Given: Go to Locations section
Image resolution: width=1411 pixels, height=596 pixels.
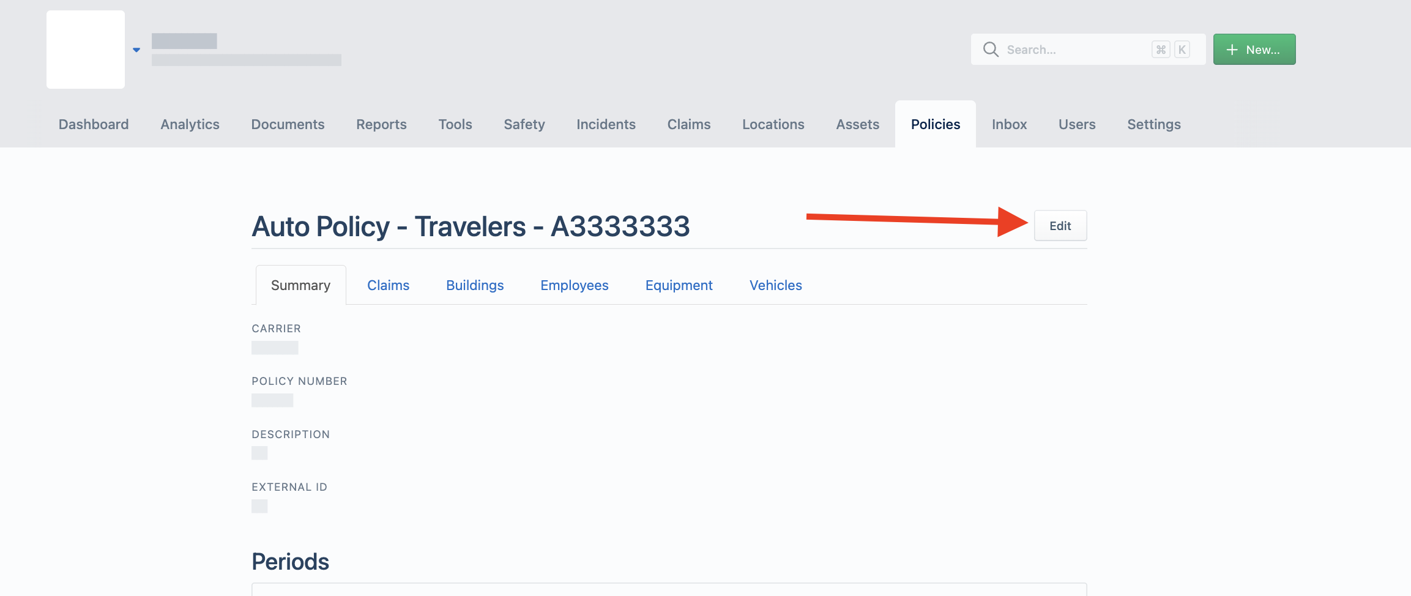Looking at the screenshot, I should coord(773,124).
